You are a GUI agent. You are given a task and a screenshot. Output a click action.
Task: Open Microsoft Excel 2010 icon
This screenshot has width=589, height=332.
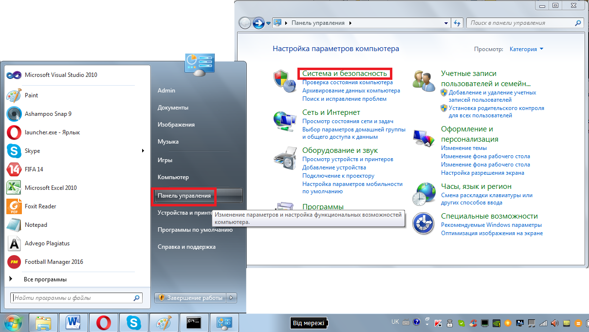(14, 188)
